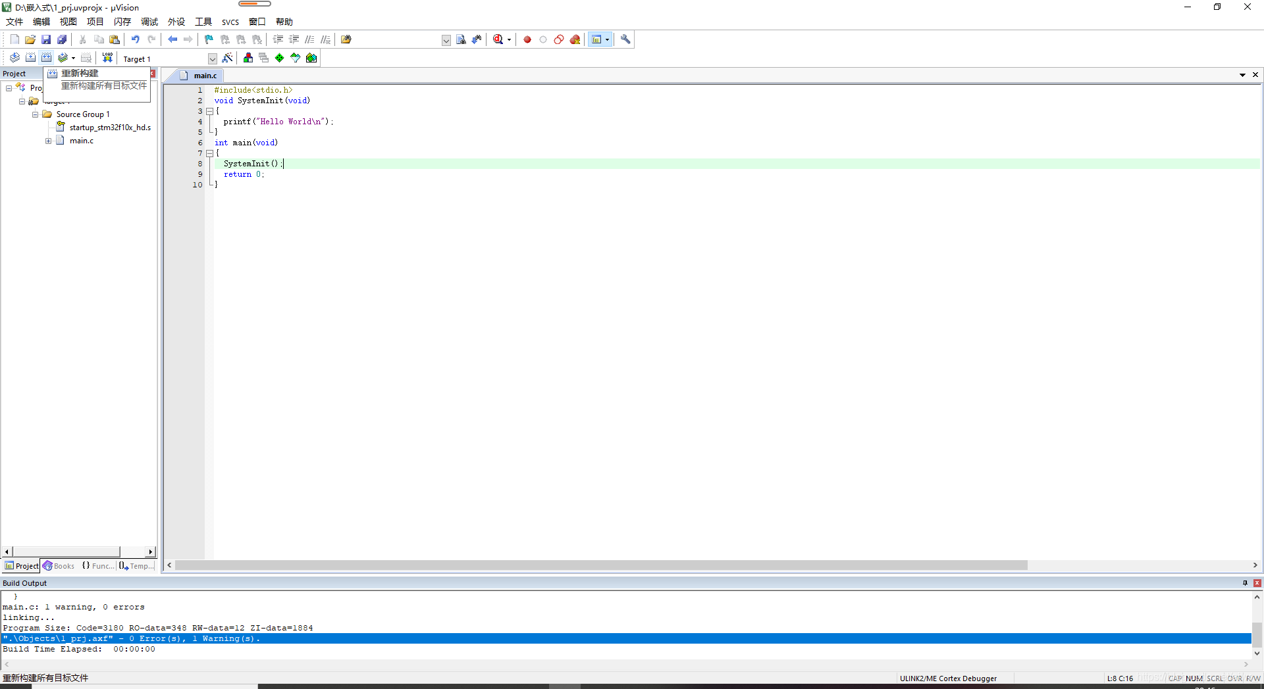This screenshot has width=1264, height=689.
Task: Click the Find icon beside the search combo box
Action: point(461,39)
